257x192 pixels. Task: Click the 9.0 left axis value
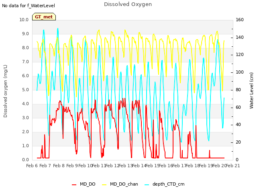tap(25, 34)
